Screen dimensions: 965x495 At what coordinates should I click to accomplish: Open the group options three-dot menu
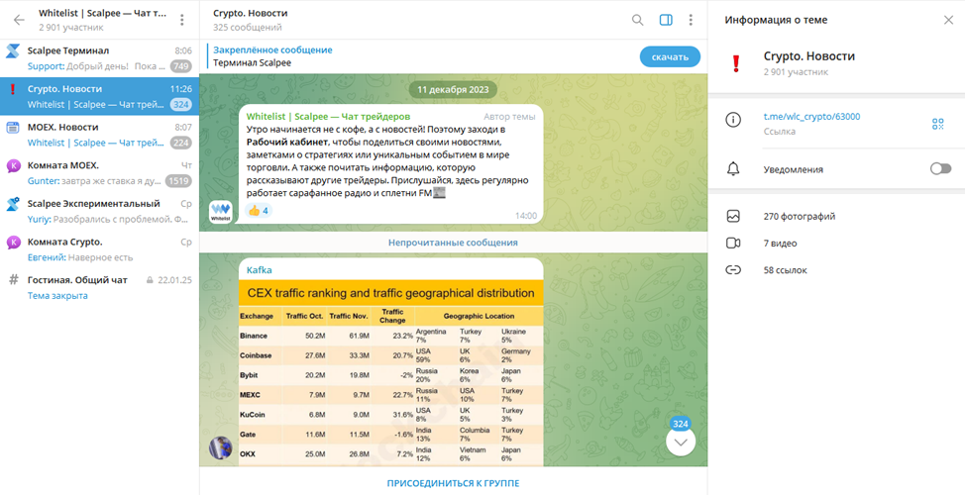tap(181, 20)
